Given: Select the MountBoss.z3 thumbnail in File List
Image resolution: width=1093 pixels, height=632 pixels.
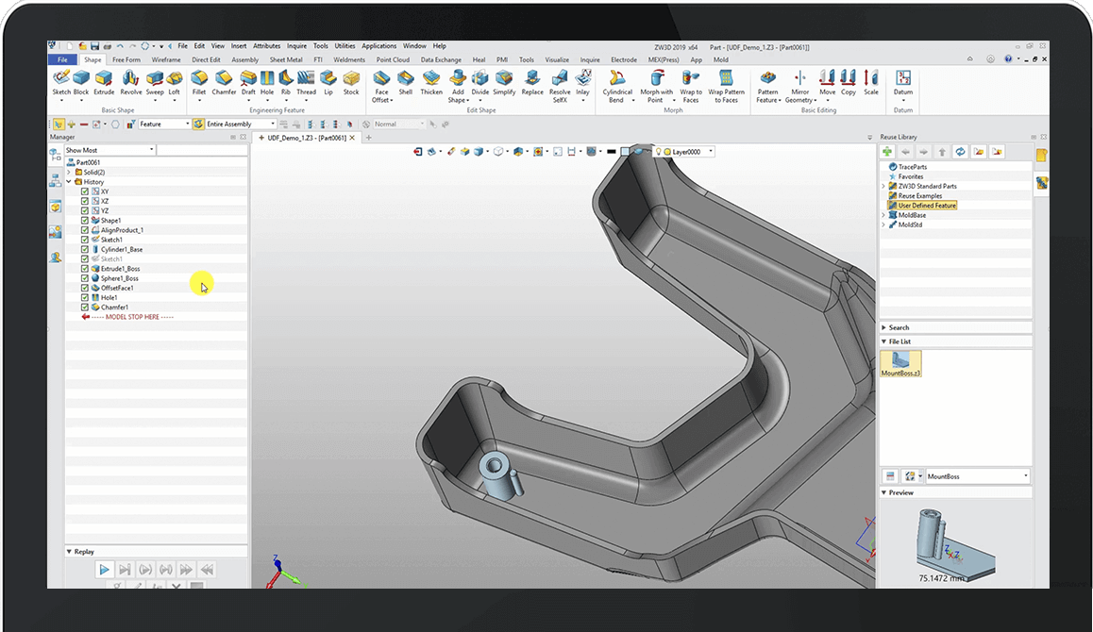Looking at the screenshot, I should point(900,364).
